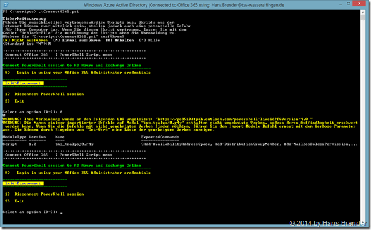Click '[?] Hilfe' option text
The width and height of the screenshot is (371, 230).
click(149, 40)
